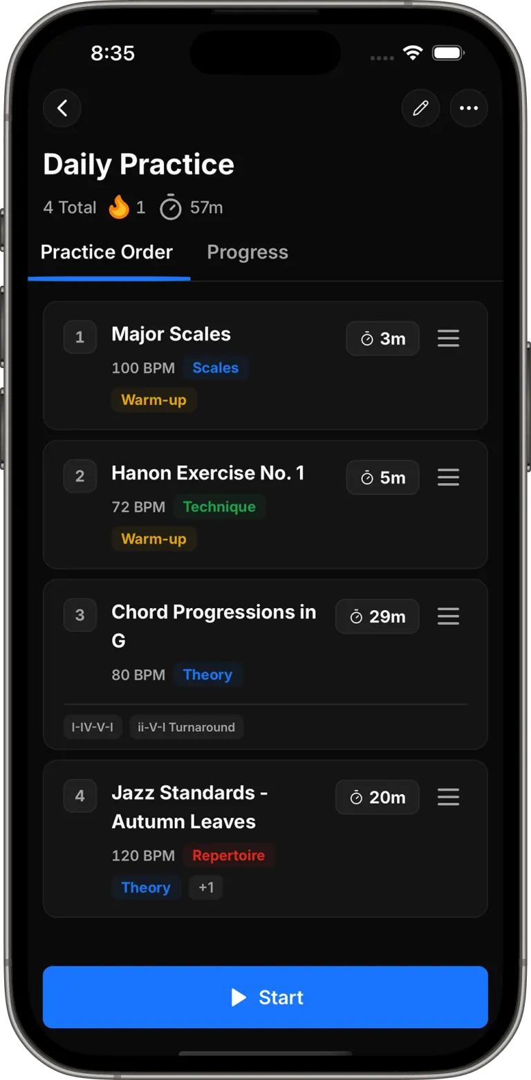Image resolution: width=531 pixels, height=1080 pixels.
Task: Open the 3m timer for Major Scales
Action: (382, 338)
